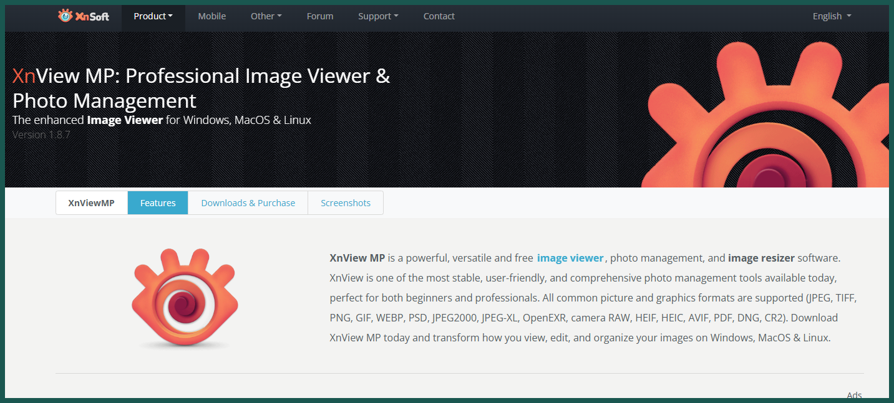The height and width of the screenshot is (403, 894).
Task: Open the English language selector
Action: (x=832, y=16)
